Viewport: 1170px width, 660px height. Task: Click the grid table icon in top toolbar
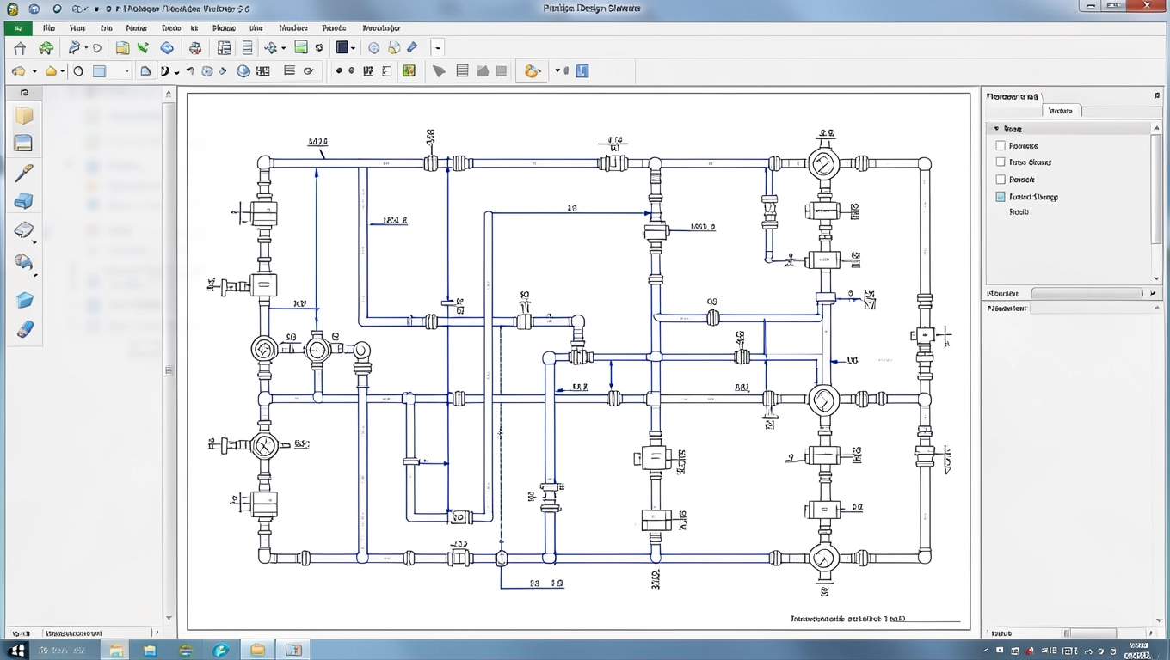click(224, 48)
